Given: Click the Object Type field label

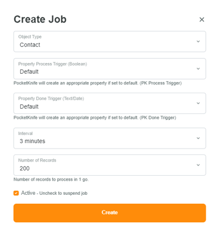Looking at the screenshot, I should click(x=30, y=37).
